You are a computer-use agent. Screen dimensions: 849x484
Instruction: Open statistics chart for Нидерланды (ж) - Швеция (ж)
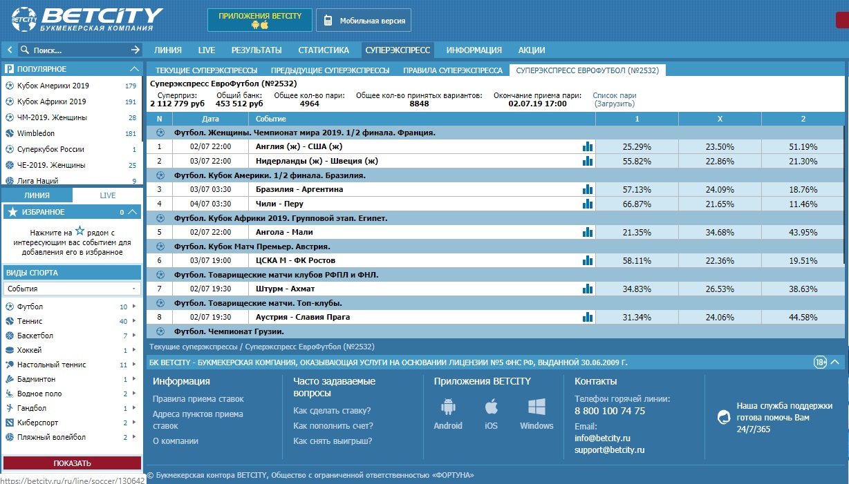(x=588, y=161)
